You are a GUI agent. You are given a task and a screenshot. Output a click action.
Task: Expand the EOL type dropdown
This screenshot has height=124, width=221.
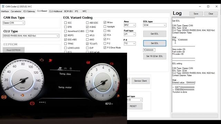click(x=155, y=25)
